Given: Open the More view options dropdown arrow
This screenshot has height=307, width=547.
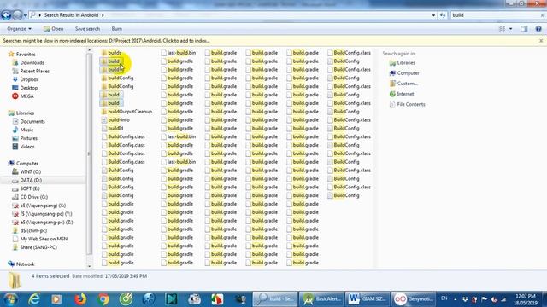Looking at the screenshot, I should (x=511, y=29).
